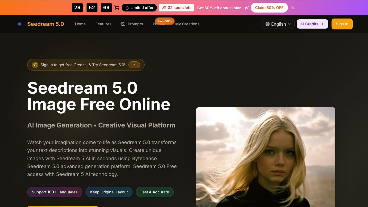The image size is (368, 207).
Task: Click the countdown seconds value 69
Action: [106, 8]
